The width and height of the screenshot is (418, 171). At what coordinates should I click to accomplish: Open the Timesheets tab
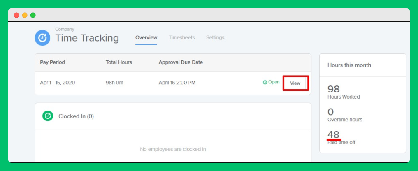tap(181, 37)
